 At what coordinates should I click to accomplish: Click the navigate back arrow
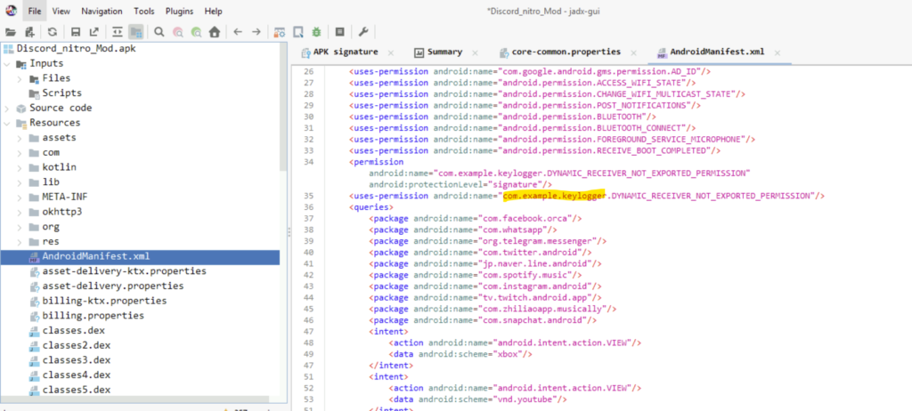(x=238, y=32)
